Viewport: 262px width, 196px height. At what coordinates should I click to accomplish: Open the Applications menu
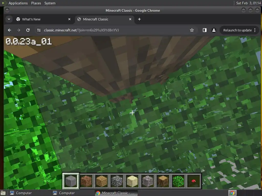click(18, 3)
